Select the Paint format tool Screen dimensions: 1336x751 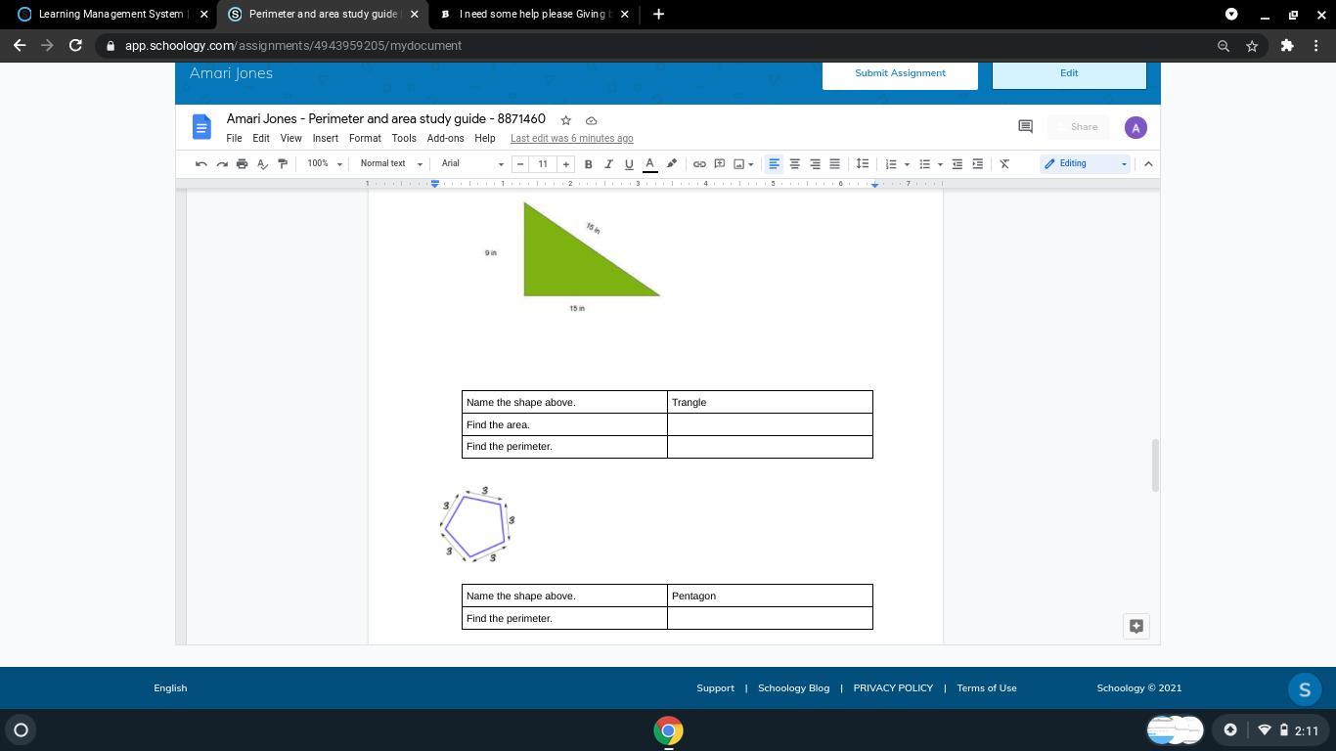[283, 164]
